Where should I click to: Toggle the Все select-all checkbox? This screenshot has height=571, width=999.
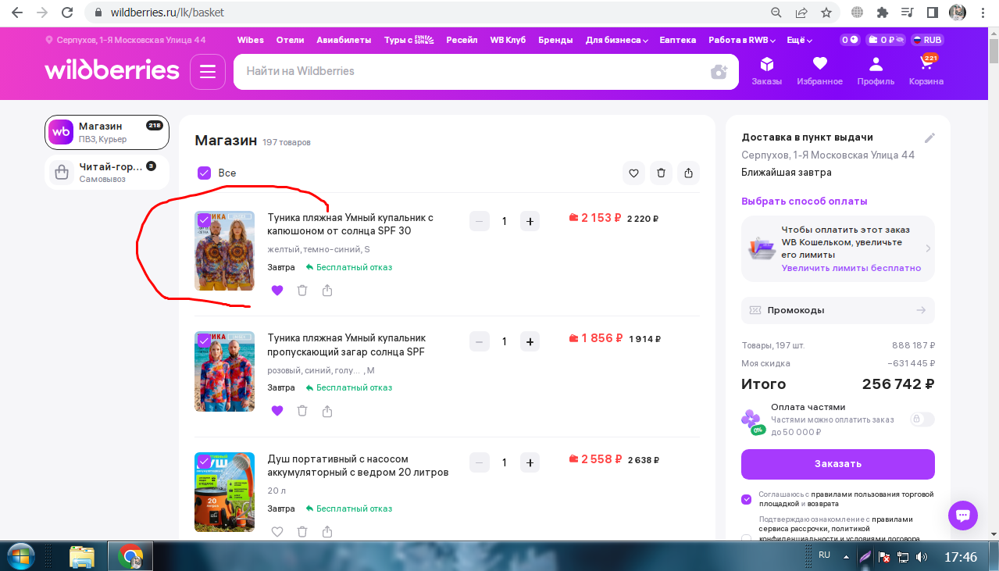204,173
